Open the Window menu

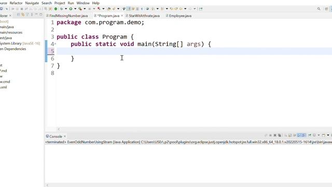point(83,3)
